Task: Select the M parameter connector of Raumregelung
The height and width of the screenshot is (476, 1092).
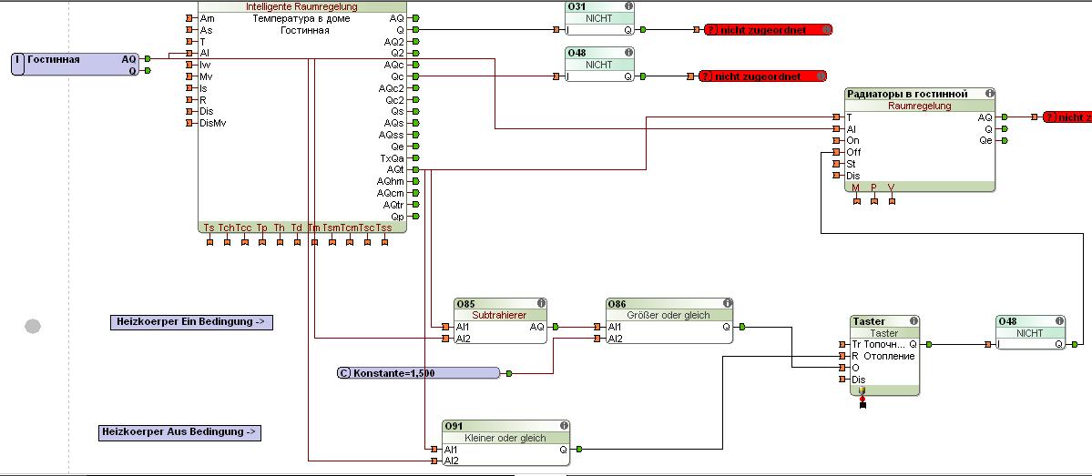Action: point(857,201)
